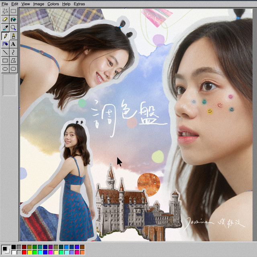Select the Curve tool
This screenshot has height=257, width=257.
(13, 52)
